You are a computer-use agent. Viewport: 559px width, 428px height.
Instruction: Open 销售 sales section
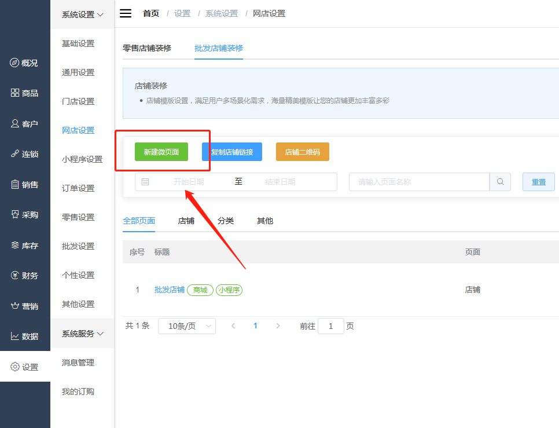point(24,184)
